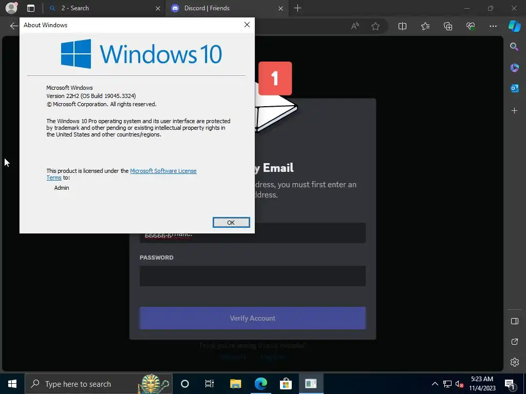Go back in Edge browser
The width and height of the screenshot is (526, 394).
point(14,26)
